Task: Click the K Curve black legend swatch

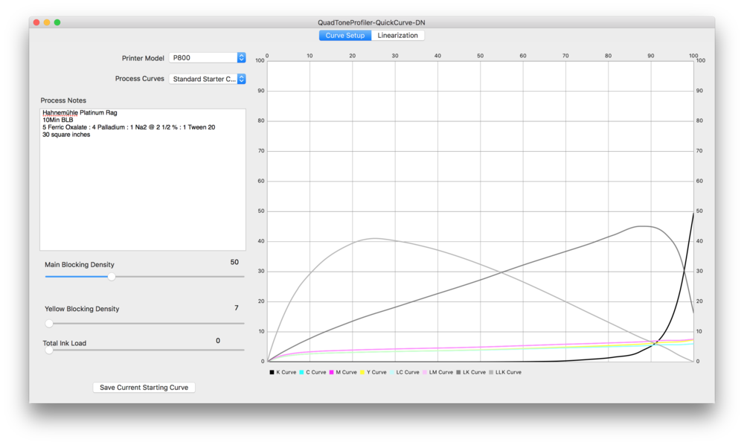Action: pos(272,372)
